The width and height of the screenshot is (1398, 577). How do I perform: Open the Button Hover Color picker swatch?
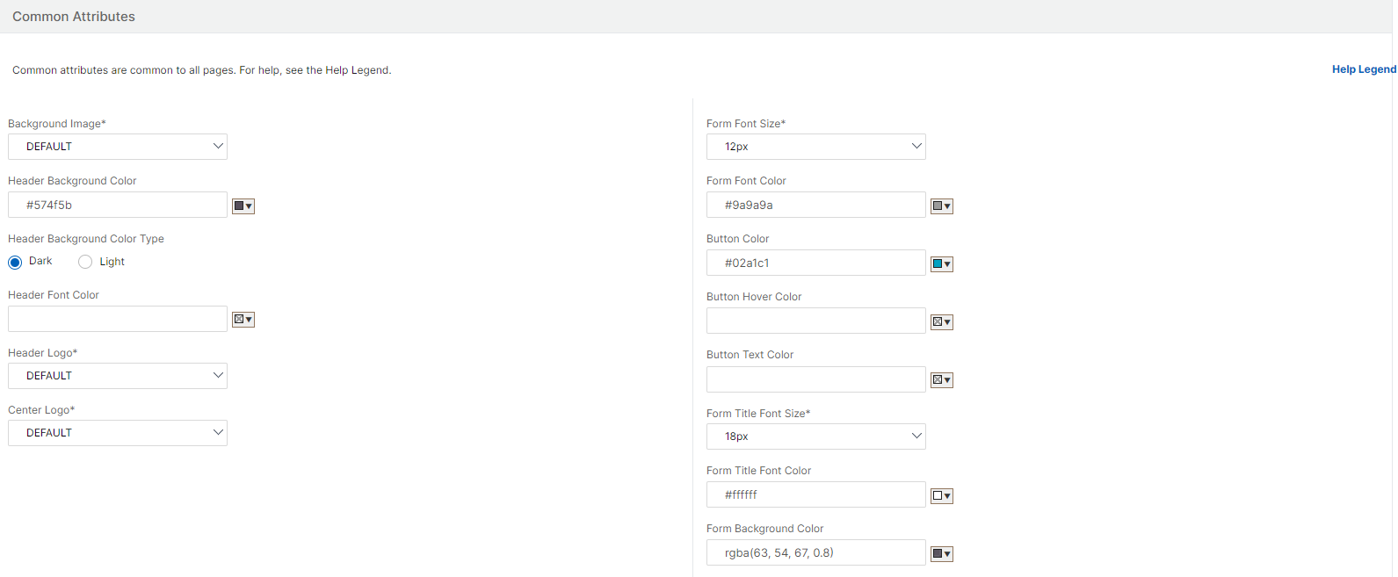click(942, 322)
